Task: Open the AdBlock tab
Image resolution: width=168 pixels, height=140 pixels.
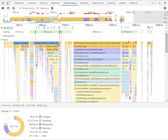Action: click(x=133, y=3)
